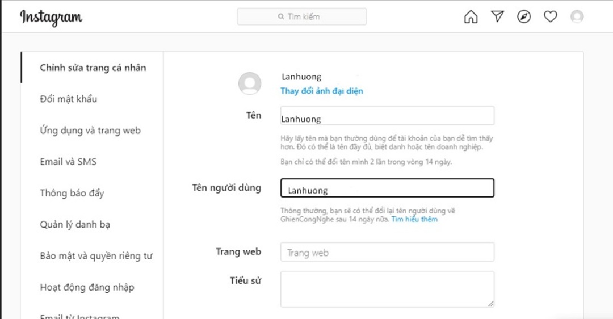Open Thông báo đẩy settings
The width and height of the screenshot is (613, 319).
(x=72, y=193)
